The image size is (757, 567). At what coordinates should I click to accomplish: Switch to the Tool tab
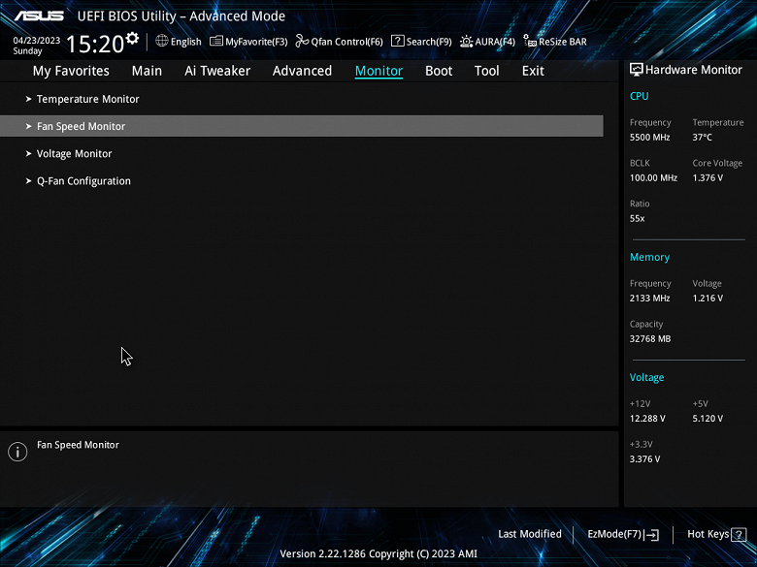click(486, 71)
